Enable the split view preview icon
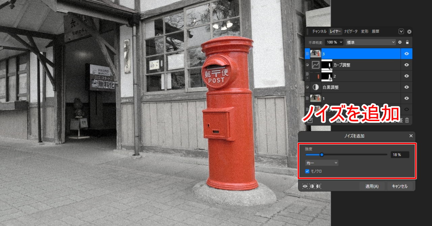The height and width of the screenshot is (226, 432). [x=312, y=186]
